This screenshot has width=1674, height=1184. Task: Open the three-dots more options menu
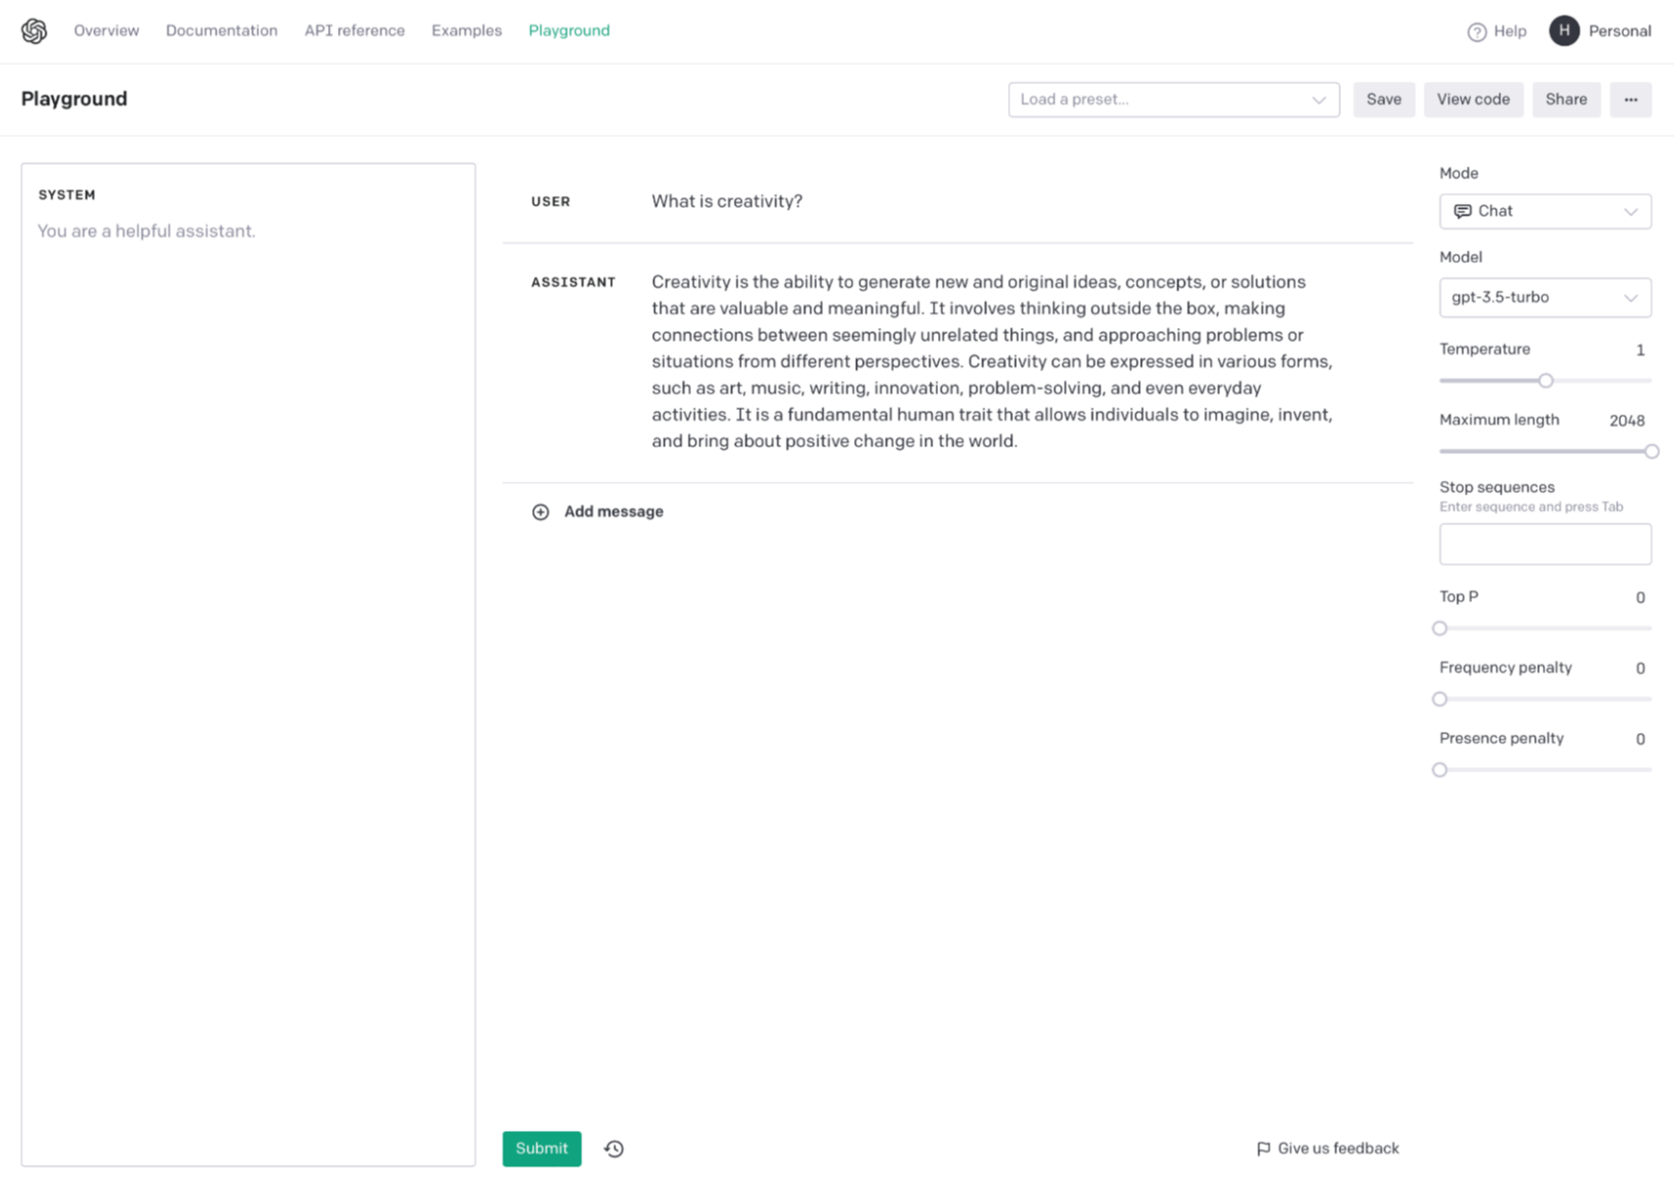1631,99
